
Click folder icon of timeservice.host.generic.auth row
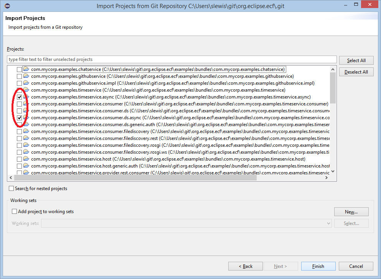(26, 166)
